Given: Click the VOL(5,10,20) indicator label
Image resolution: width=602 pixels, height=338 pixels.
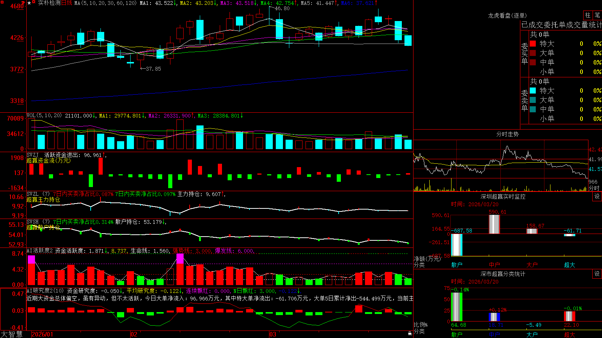Looking at the screenshot, I should click(x=44, y=116).
